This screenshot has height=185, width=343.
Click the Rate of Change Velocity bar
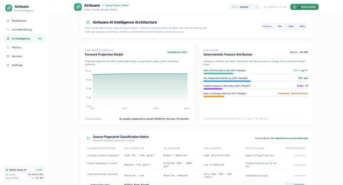255,97
